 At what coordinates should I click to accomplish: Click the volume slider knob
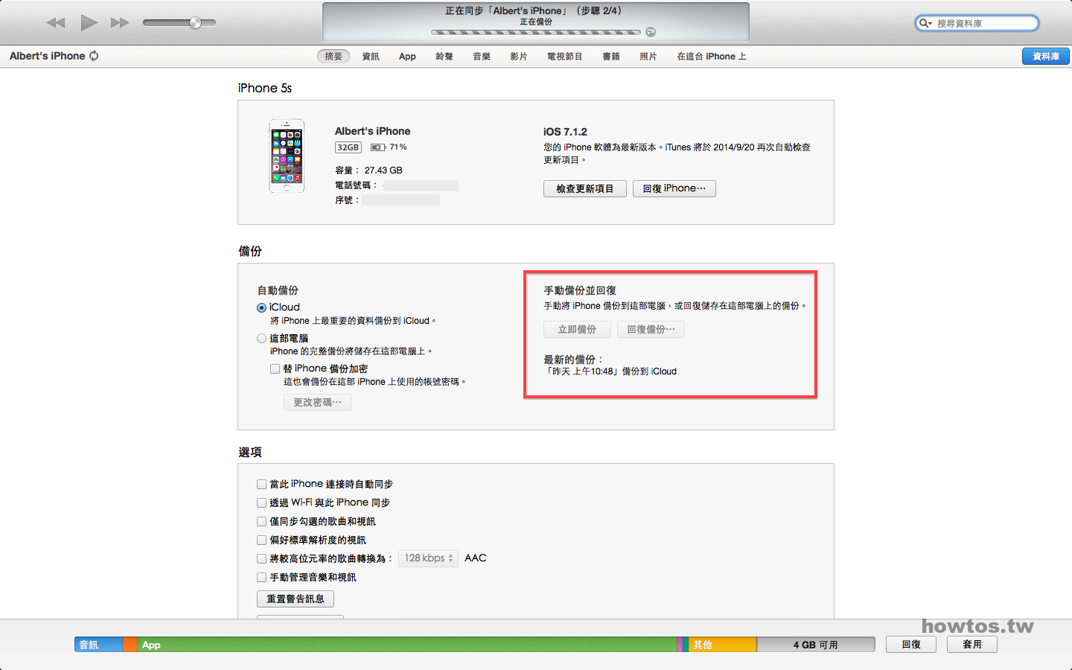point(195,23)
